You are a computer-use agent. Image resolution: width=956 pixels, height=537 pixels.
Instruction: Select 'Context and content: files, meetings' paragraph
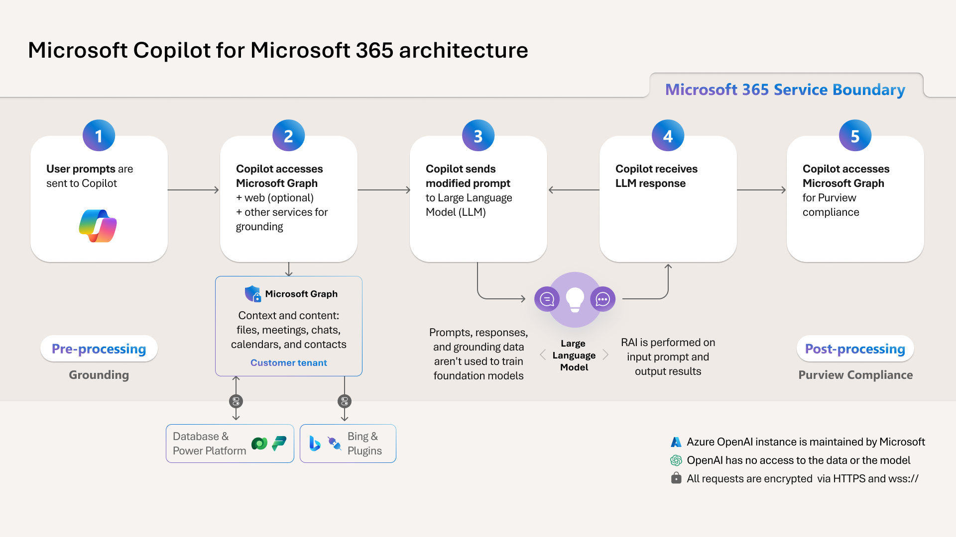point(289,330)
